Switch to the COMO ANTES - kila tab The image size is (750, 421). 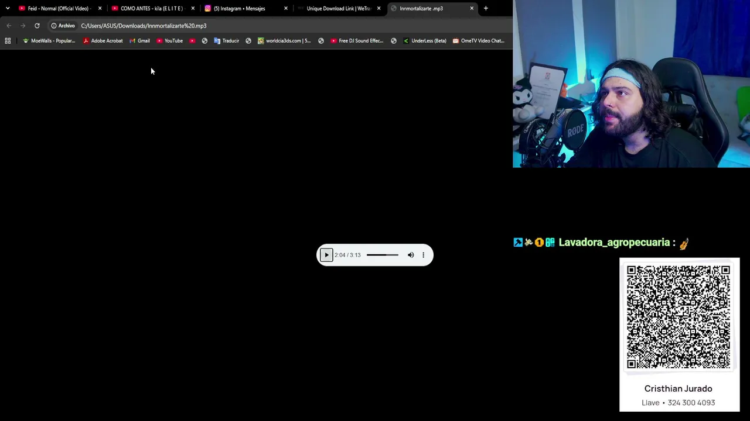(151, 8)
